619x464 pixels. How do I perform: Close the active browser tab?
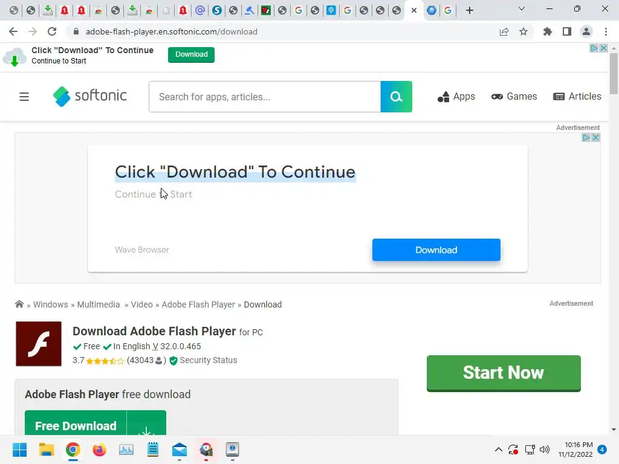[413, 10]
